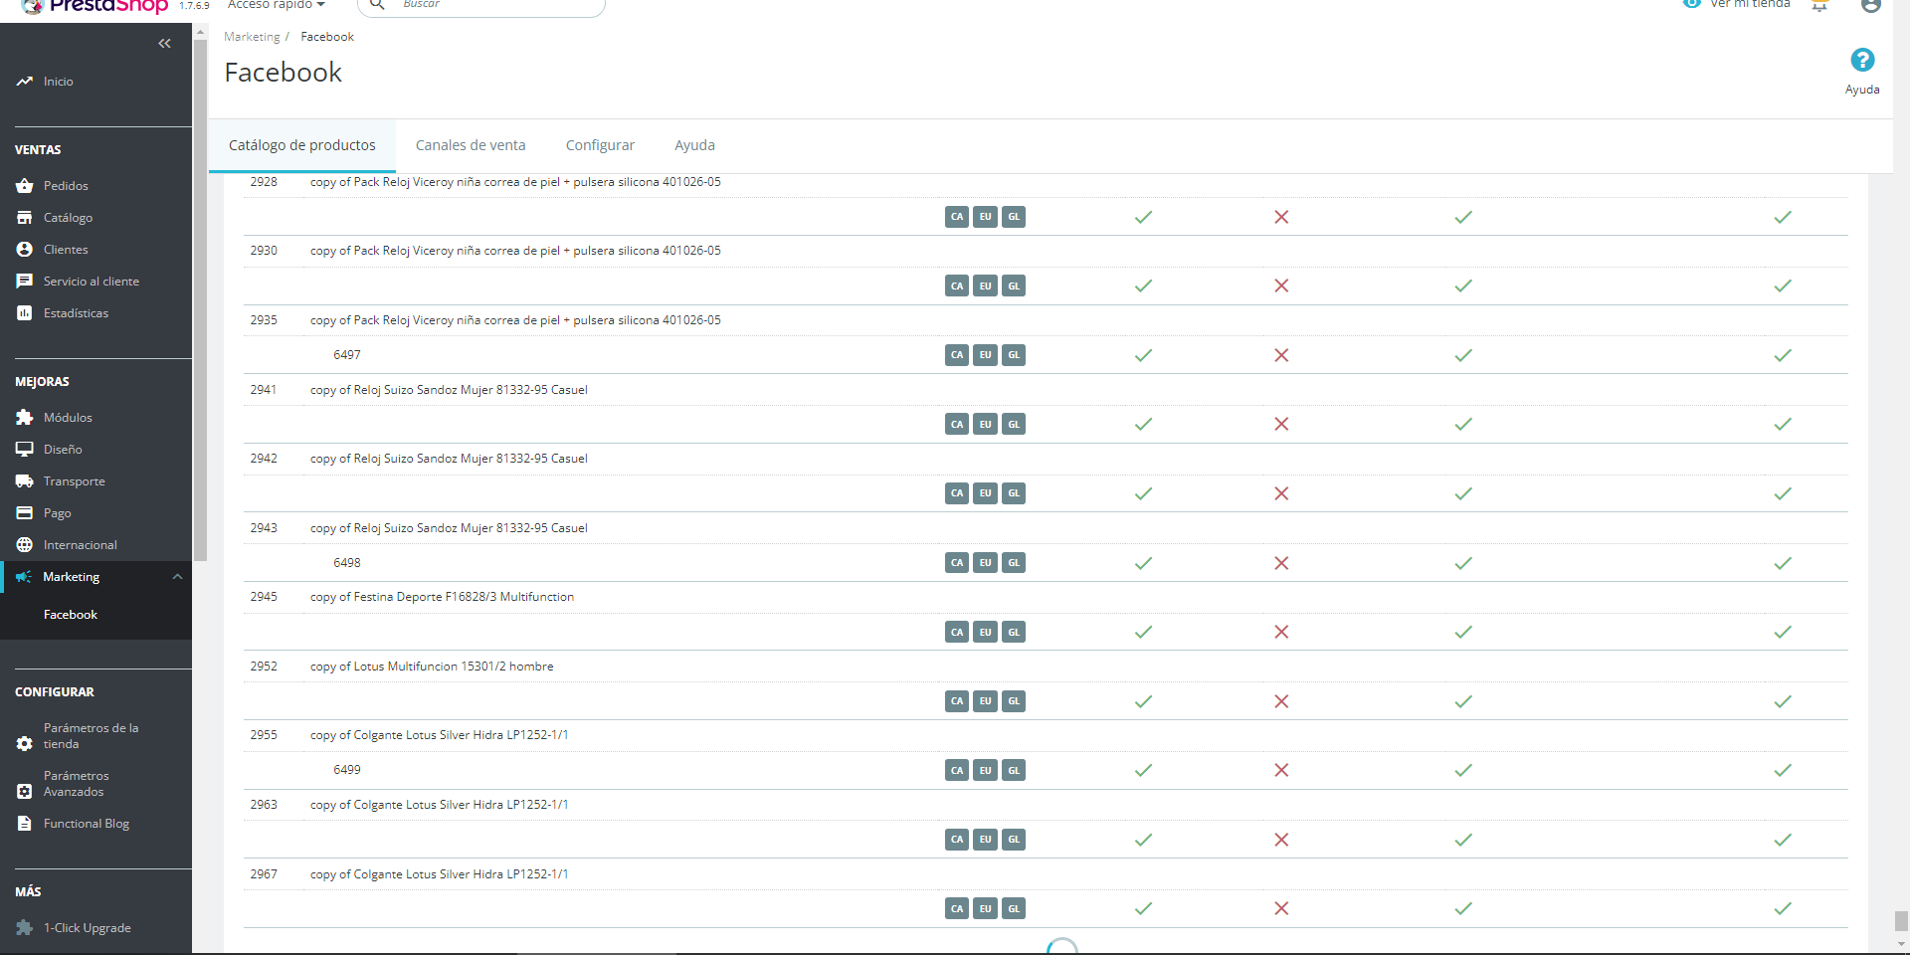Click the GL language badge for variant 6497

coord(1014,355)
